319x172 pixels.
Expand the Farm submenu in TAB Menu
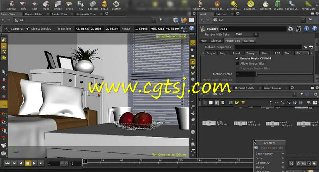click(270, 158)
